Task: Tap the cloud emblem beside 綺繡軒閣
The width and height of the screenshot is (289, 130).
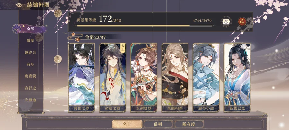Action: 21,5
